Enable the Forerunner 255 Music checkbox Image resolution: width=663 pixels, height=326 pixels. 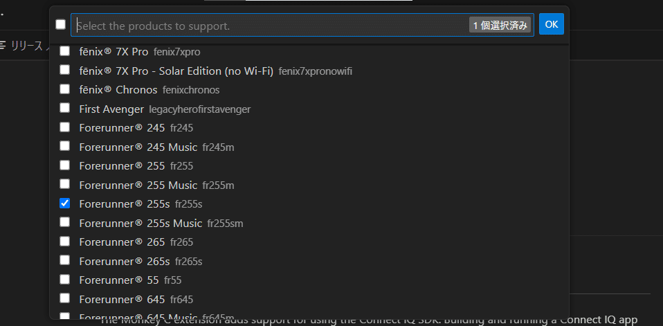click(x=64, y=184)
